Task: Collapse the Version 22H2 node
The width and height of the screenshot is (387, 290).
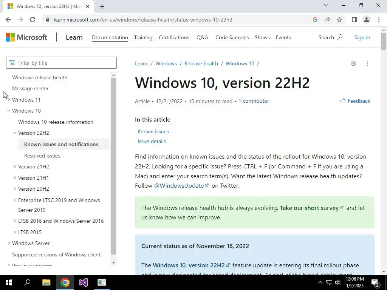Action: pos(15,133)
